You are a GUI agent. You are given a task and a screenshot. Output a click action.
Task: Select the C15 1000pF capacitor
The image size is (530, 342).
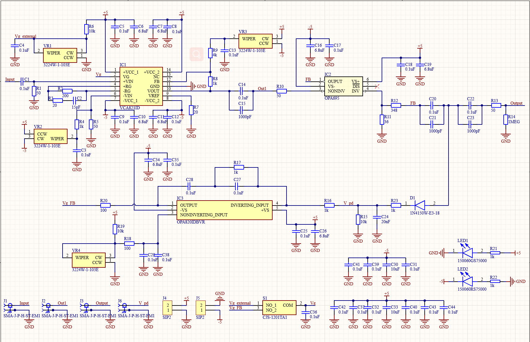(x=241, y=110)
